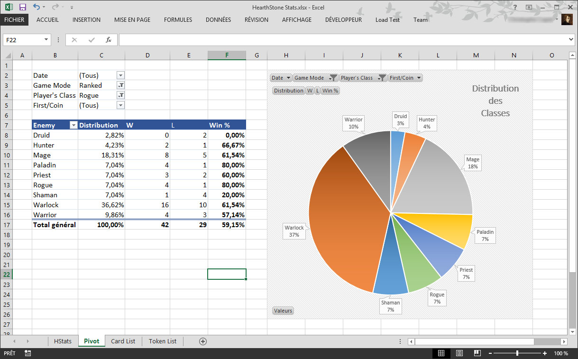
Task: Click the First/Coin chart field button
Action: 405,78
